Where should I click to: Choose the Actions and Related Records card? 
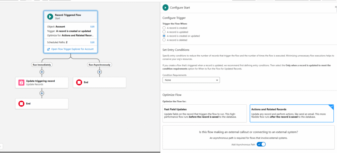point(292,113)
